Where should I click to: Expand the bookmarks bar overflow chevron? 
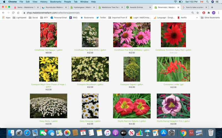point(197,17)
